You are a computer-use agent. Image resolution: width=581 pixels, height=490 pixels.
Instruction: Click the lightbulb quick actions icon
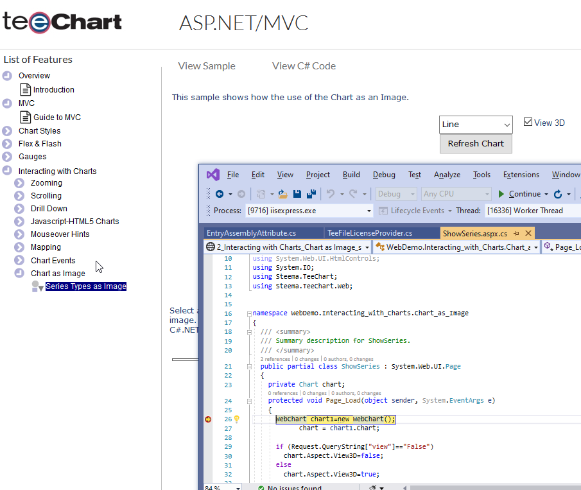(x=236, y=419)
